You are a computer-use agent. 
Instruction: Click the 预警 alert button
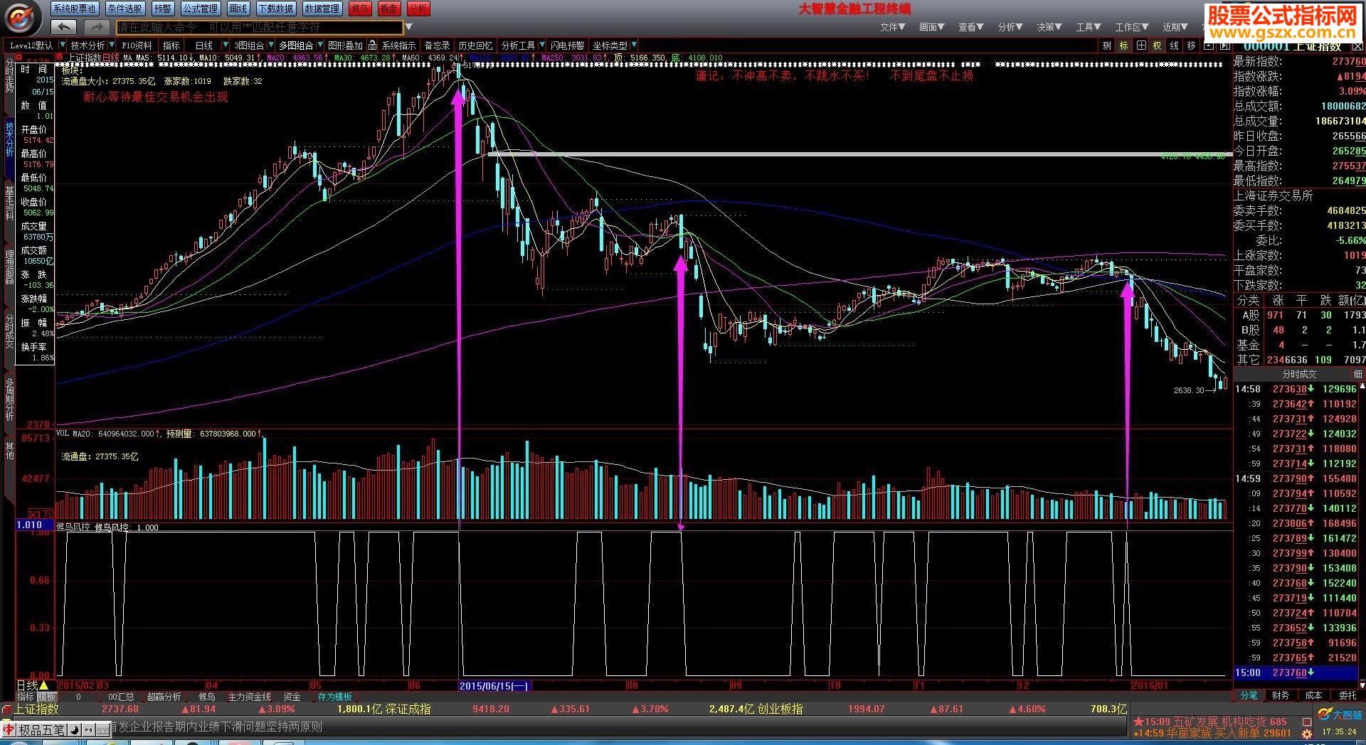point(162,9)
